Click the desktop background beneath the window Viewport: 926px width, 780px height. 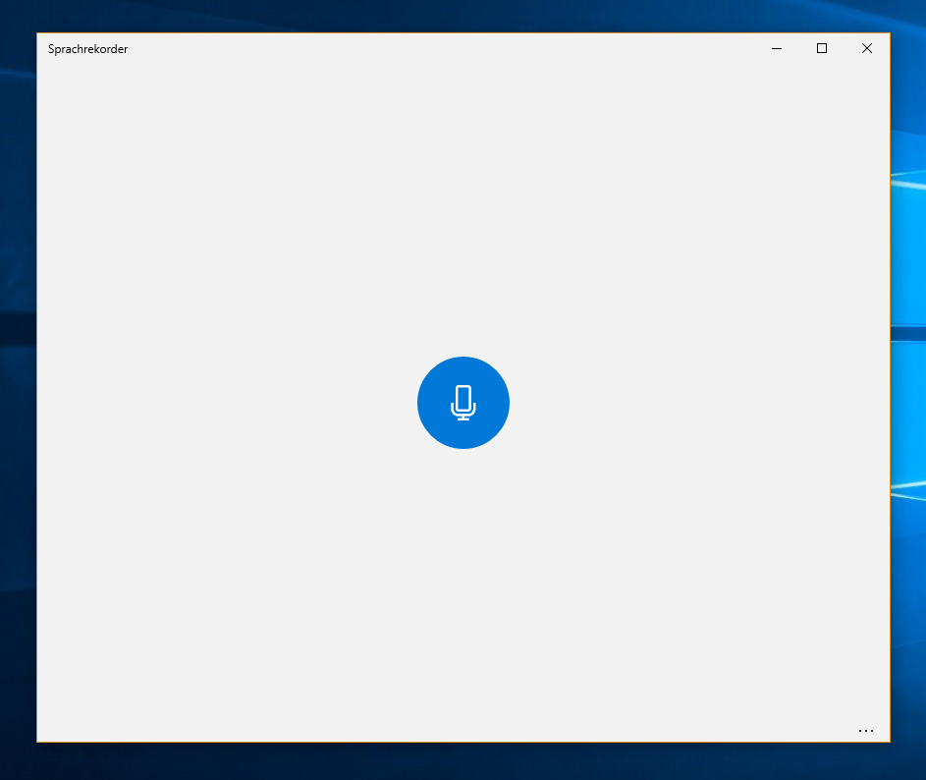point(463,761)
